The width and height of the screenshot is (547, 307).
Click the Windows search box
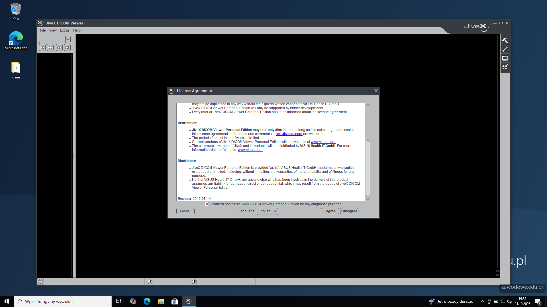[x=63, y=301]
